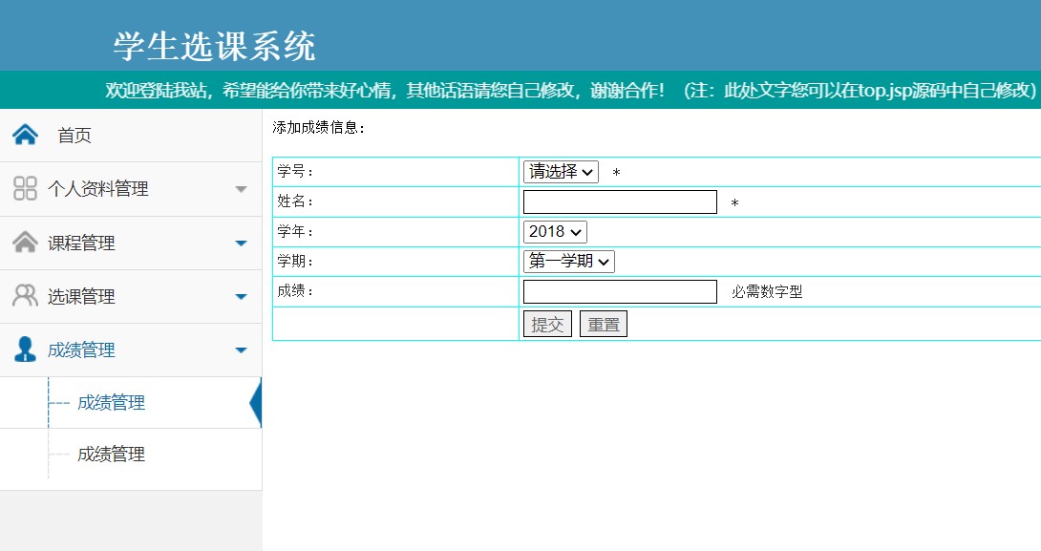Viewport: 1041px width, 551px height.
Task: Open the 课程管理 menu
Action: (x=131, y=243)
